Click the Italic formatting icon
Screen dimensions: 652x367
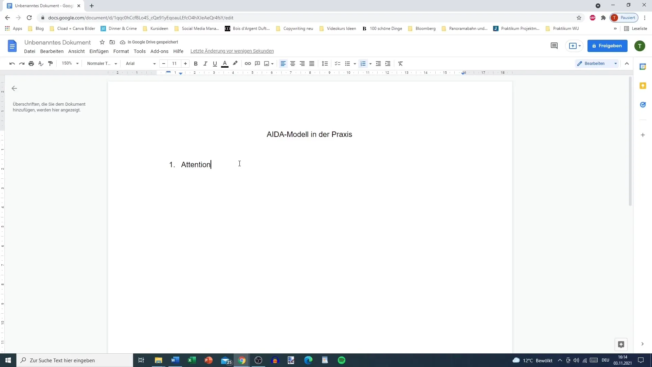(205, 63)
